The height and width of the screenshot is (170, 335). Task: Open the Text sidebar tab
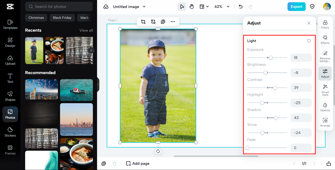(x=10, y=78)
